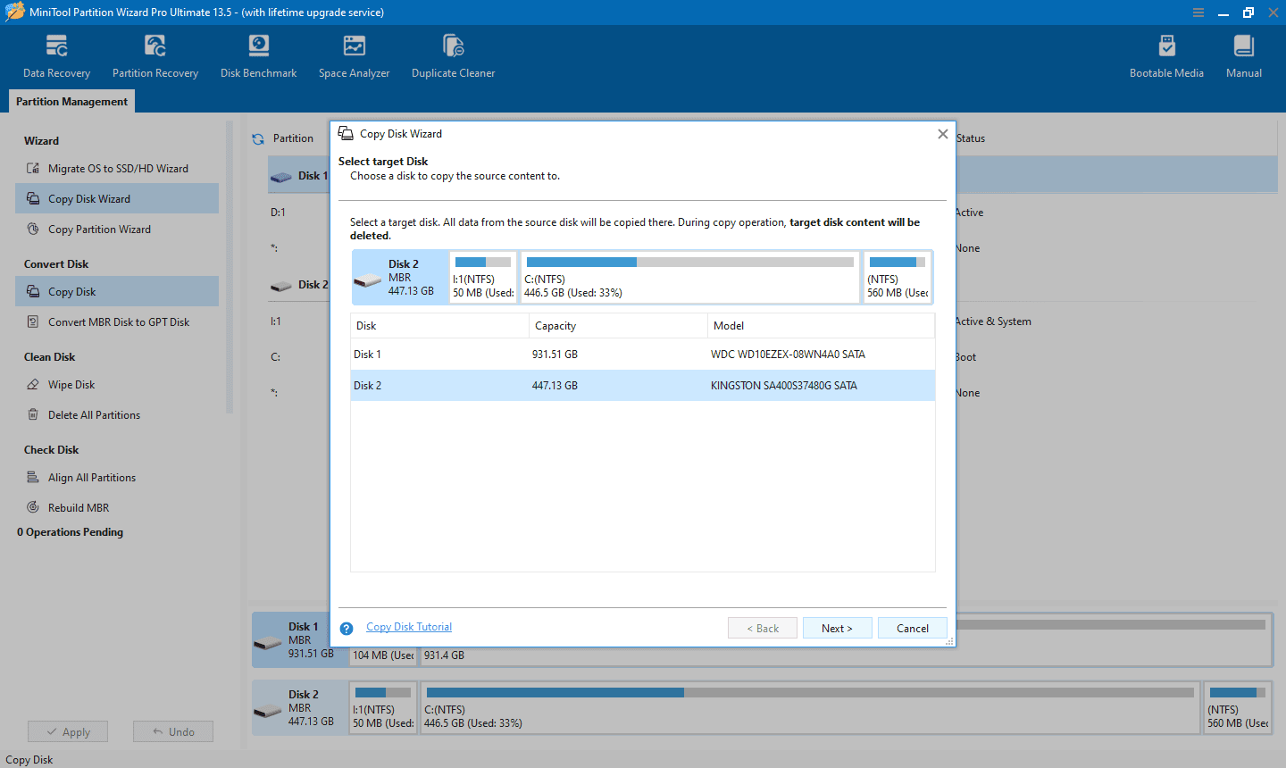Open the Copy Disk Tutorial link
1286x768 pixels.
point(408,627)
